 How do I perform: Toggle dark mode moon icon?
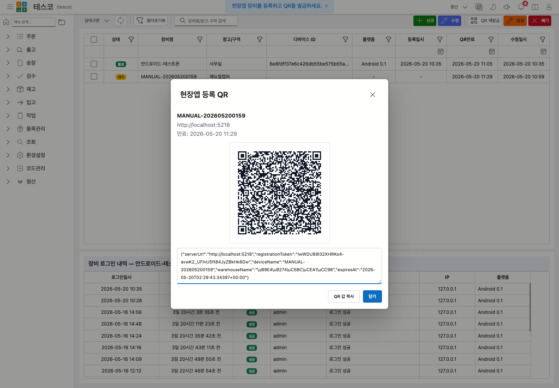(493, 7)
